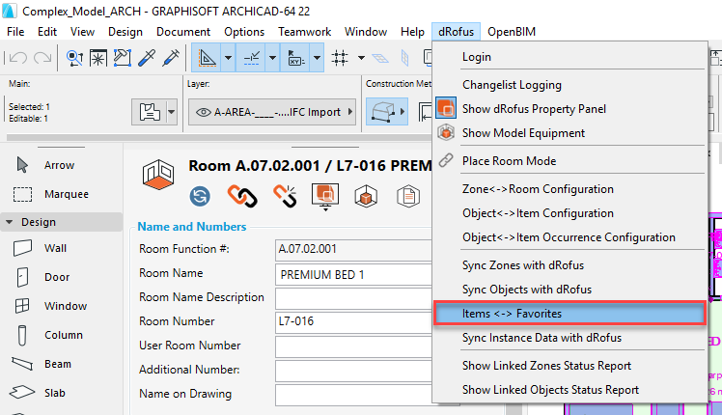
Task: Click the Room Number field
Action: click(x=352, y=321)
